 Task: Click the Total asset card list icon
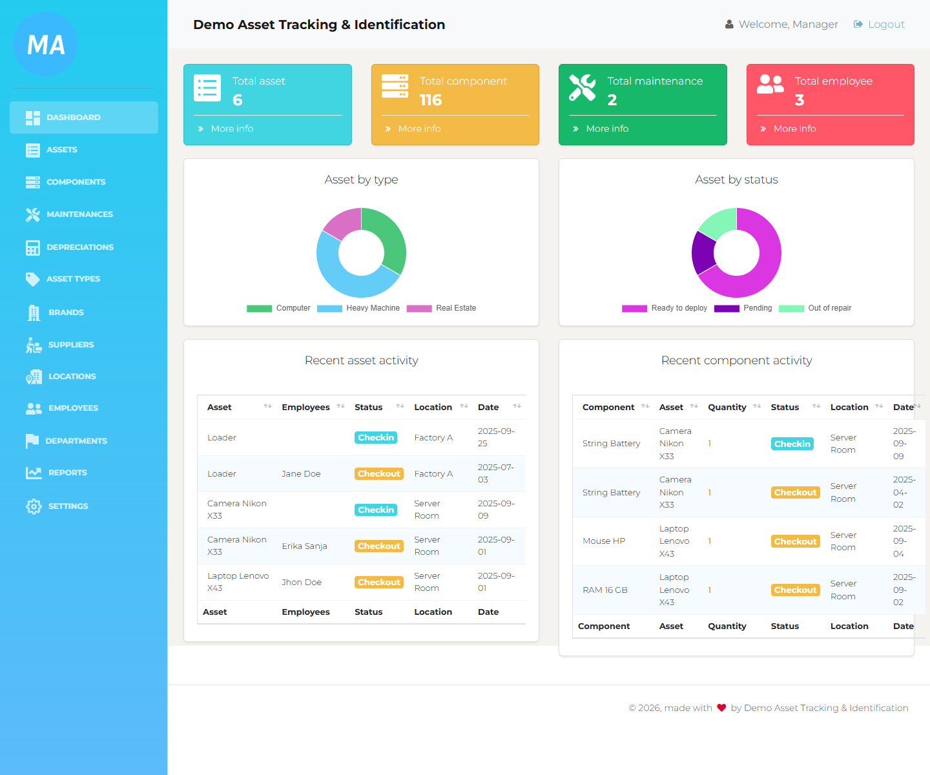207,88
